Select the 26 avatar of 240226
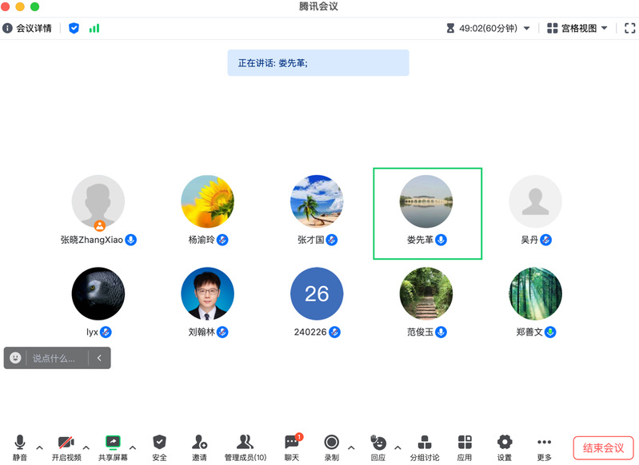 coord(317,293)
